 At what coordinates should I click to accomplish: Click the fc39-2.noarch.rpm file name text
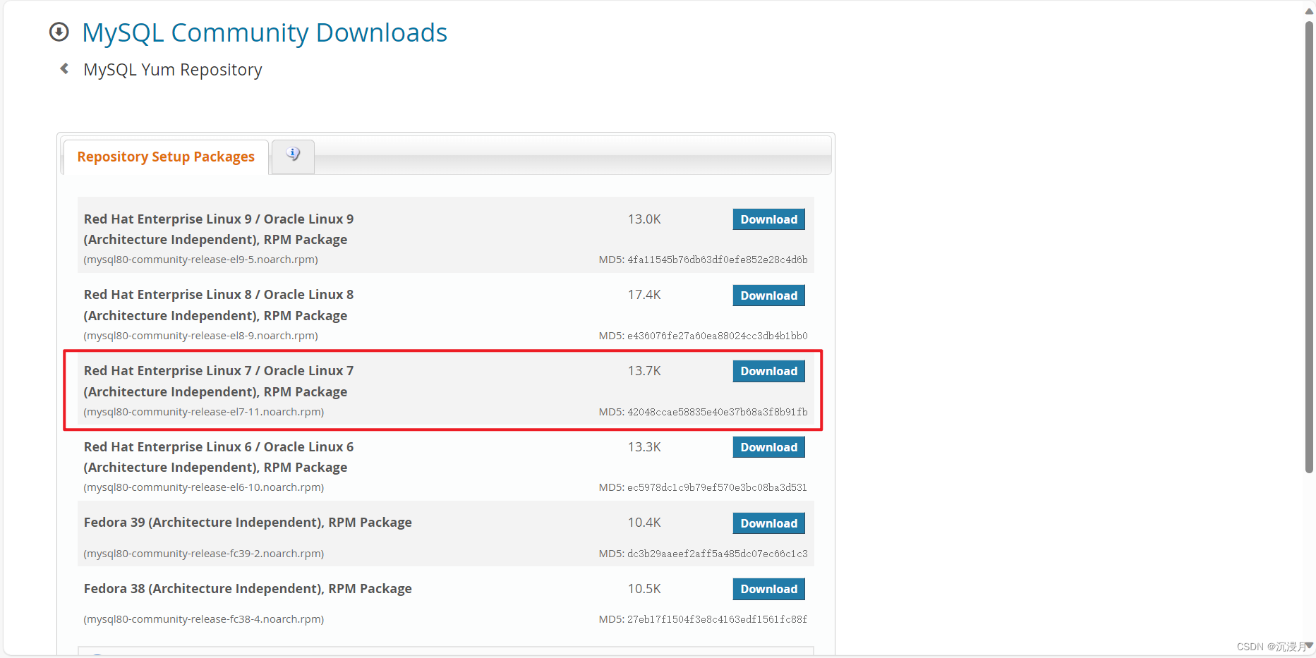point(204,554)
